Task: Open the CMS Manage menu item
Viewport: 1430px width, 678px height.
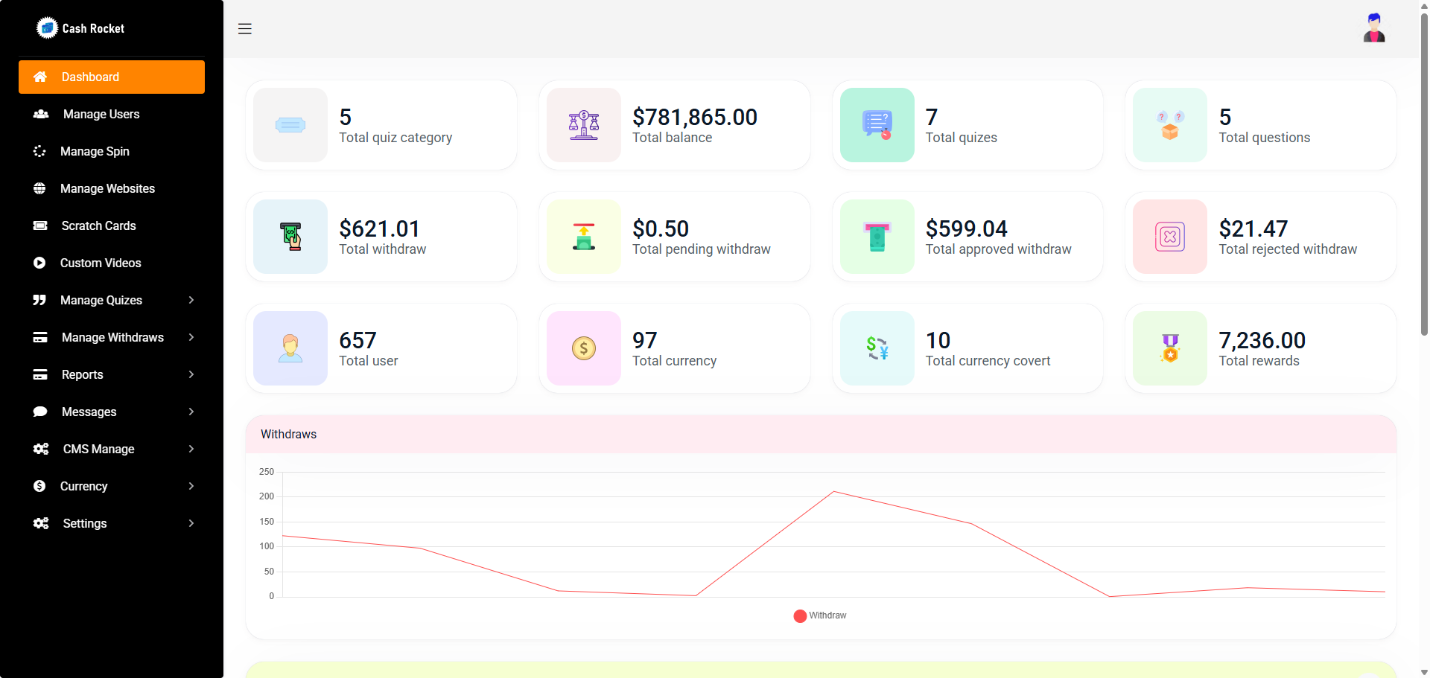Action: (98, 449)
